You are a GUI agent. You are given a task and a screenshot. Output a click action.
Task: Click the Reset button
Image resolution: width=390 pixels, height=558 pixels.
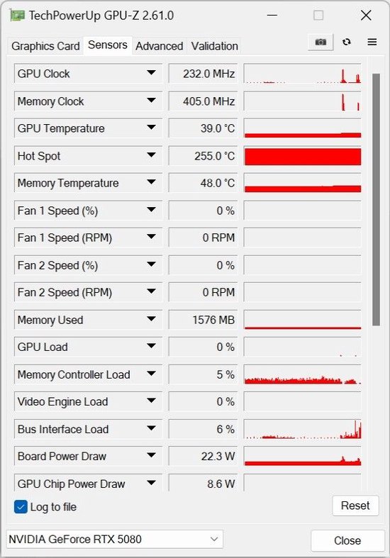coord(355,506)
